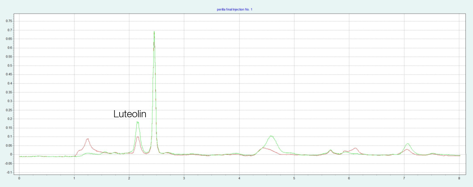Click the green Luteolin peak apex near 2.15
This screenshot has width=473, height=187.
[138, 122]
